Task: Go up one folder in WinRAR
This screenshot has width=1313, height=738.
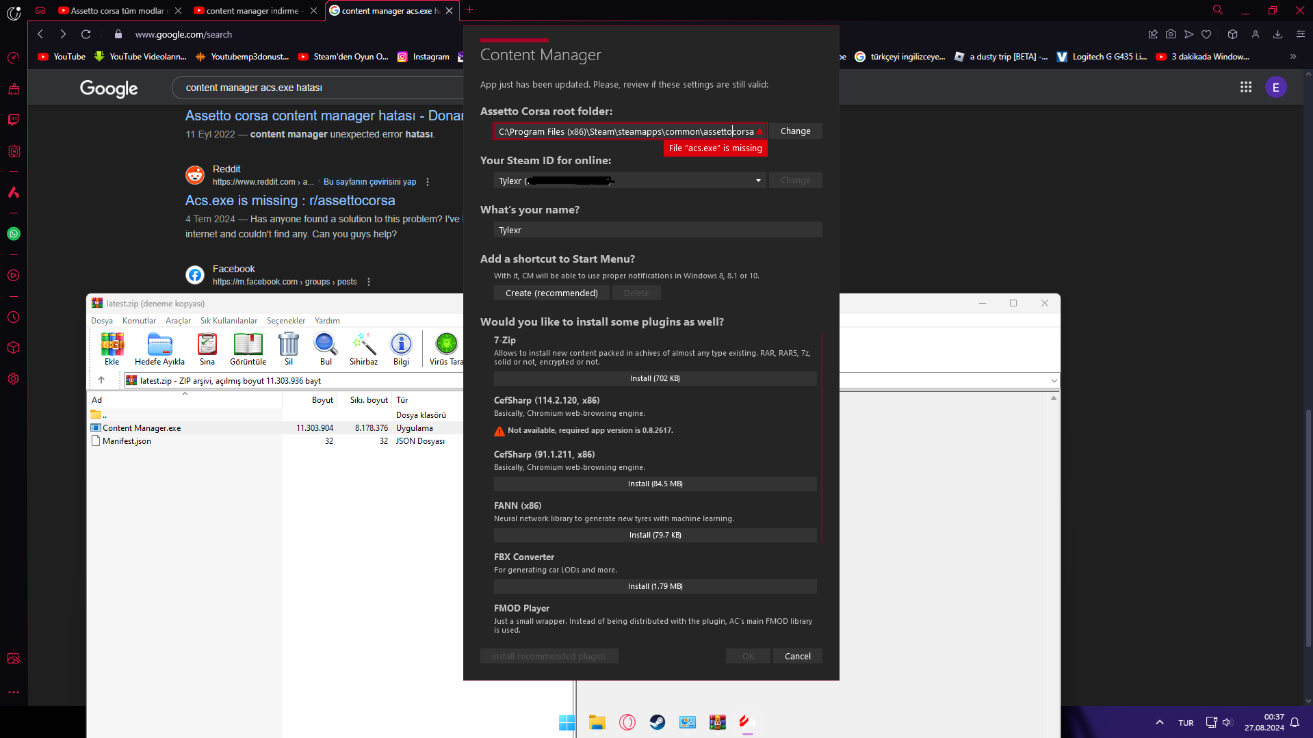Action: coord(101,380)
